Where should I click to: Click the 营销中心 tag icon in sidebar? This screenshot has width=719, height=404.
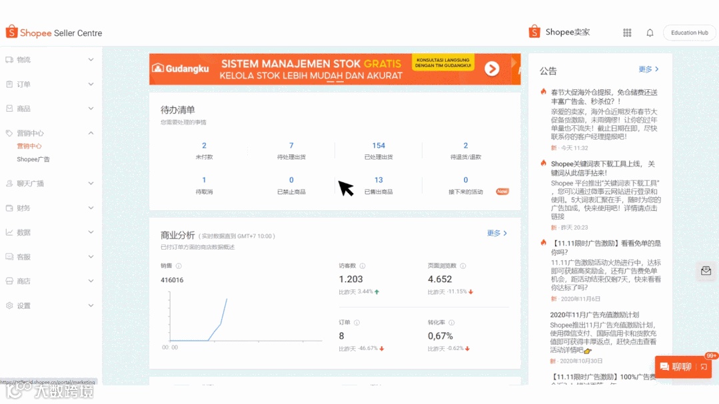click(9, 133)
